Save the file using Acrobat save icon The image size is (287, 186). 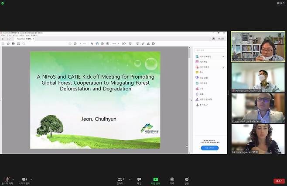tap(3, 43)
